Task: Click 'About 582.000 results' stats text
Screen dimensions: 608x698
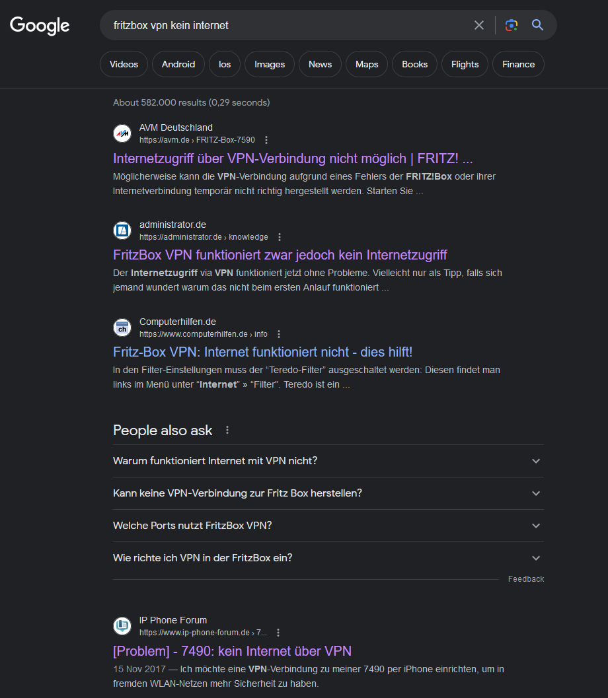Action: (x=191, y=102)
